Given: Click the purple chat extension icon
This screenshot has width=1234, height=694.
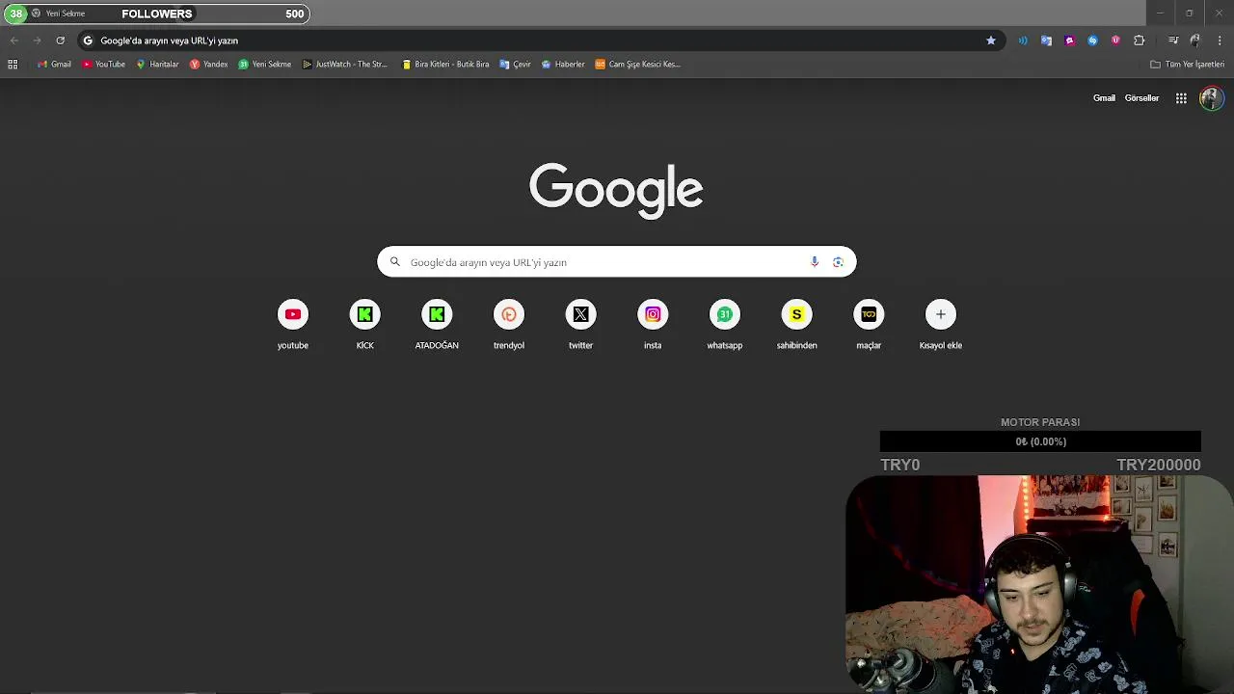Looking at the screenshot, I should tap(1069, 40).
